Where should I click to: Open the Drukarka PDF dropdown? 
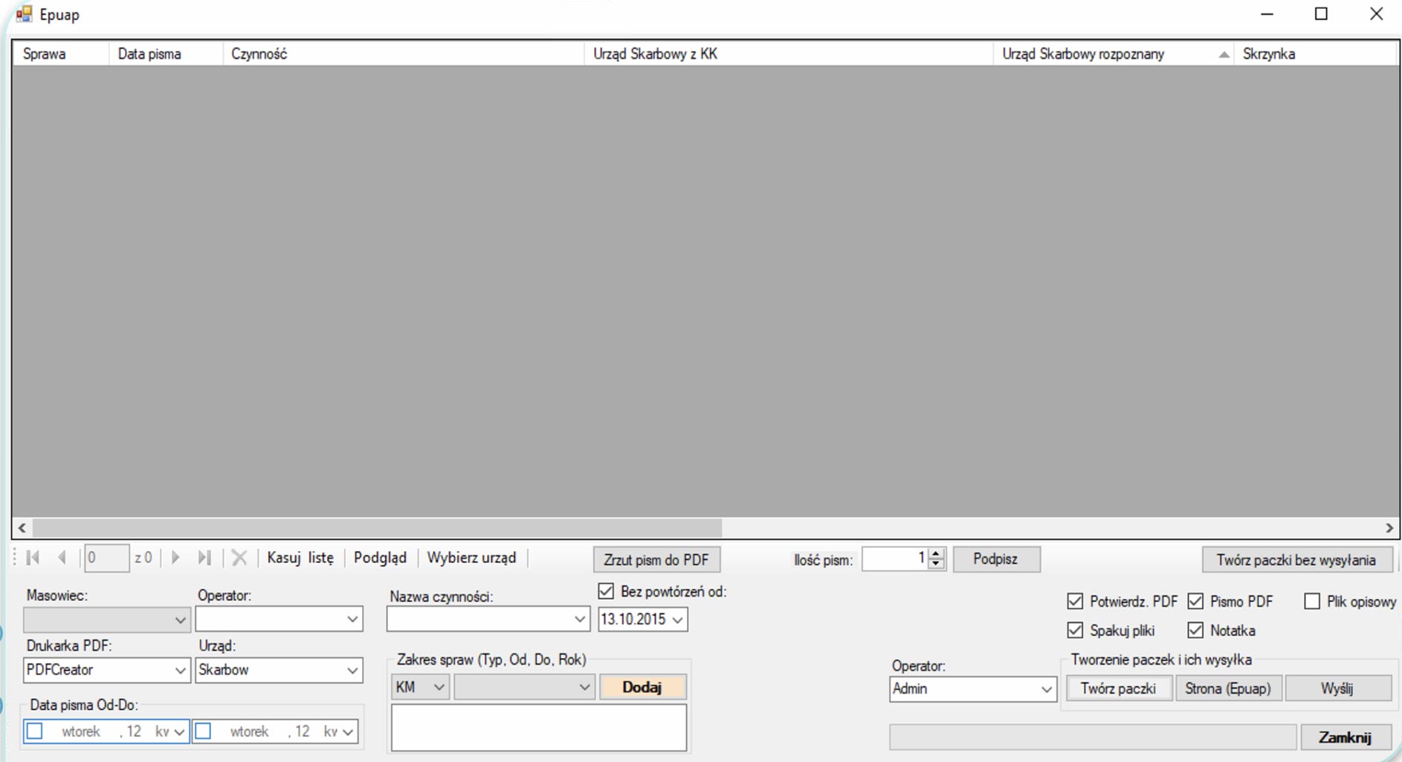pos(180,670)
